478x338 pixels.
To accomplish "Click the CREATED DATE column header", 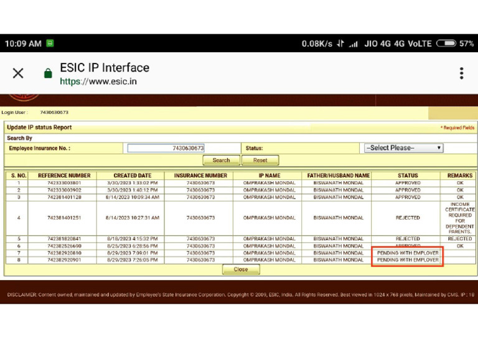I will pos(133,176).
